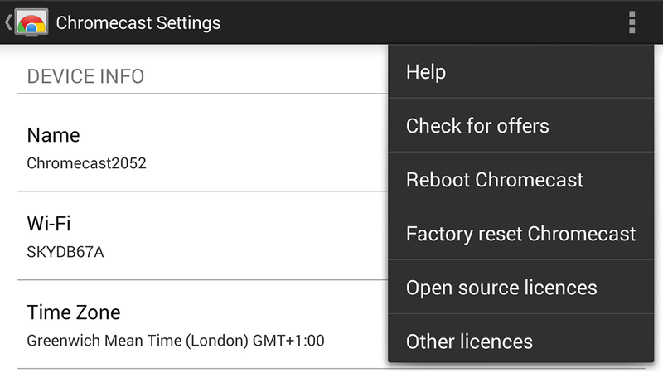Image resolution: width=663 pixels, height=373 pixels.
Task: Tap the Greenwich Mean Time value
Action: [x=176, y=341]
